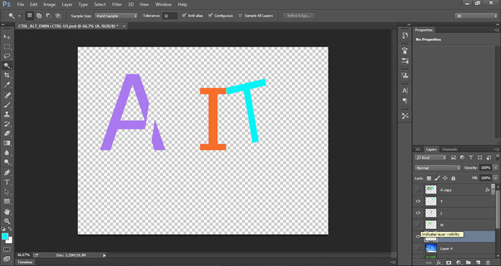Viewport: 501px width, 266px height.
Task: Lock transparent pixels icon
Action: point(429,178)
